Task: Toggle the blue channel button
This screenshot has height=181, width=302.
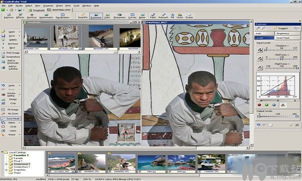Action: coord(274,105)
